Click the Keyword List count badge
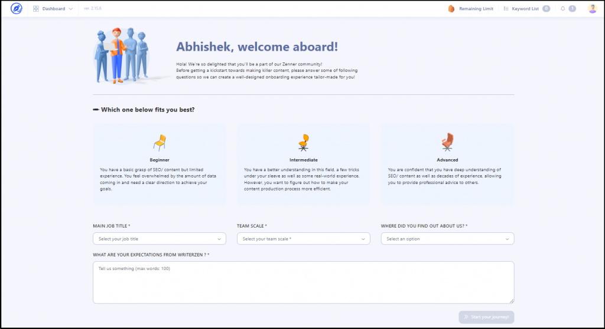This screenshot has width=605, height=329. point(546,8)
